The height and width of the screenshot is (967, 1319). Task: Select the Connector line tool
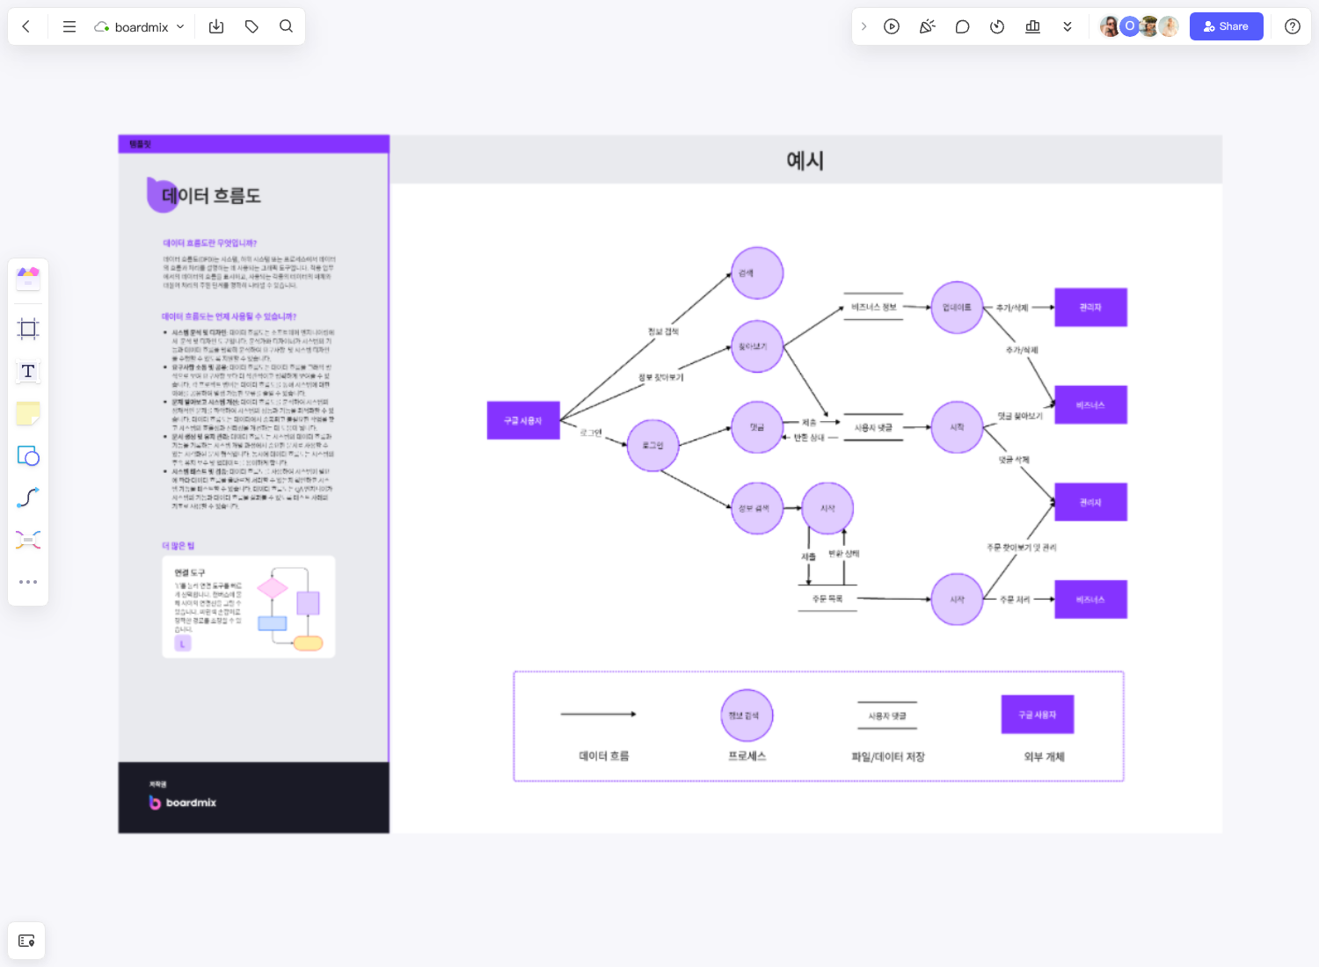28,498
